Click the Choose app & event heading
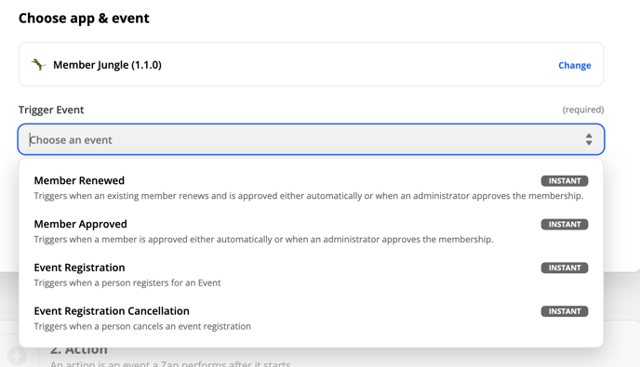 coord(84,19)
